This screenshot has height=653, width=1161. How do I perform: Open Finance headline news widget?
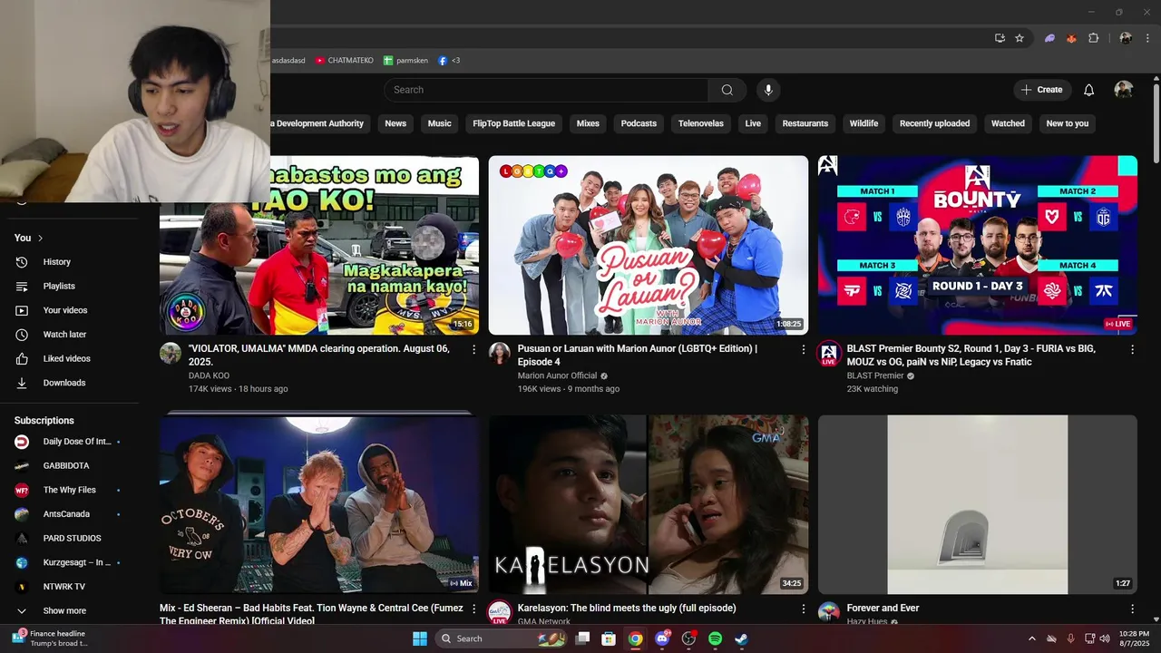pos(51,638)
